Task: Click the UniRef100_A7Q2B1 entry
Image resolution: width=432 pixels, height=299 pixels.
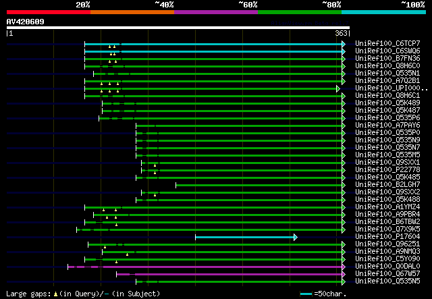Action: [387, 81]
